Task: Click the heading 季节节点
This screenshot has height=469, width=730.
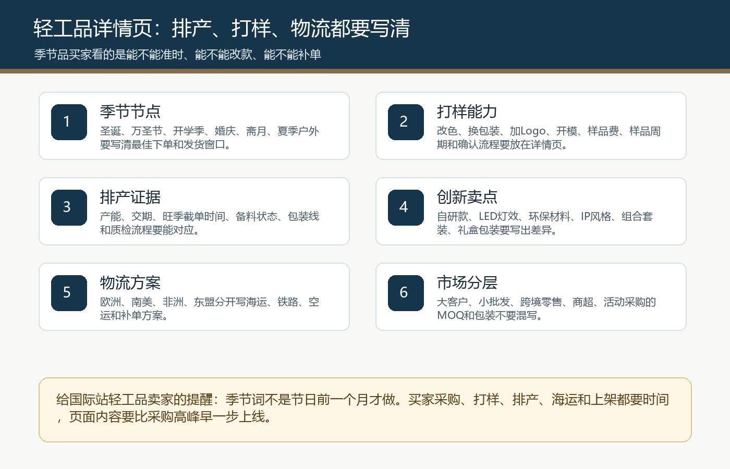Action: point(130,112)
